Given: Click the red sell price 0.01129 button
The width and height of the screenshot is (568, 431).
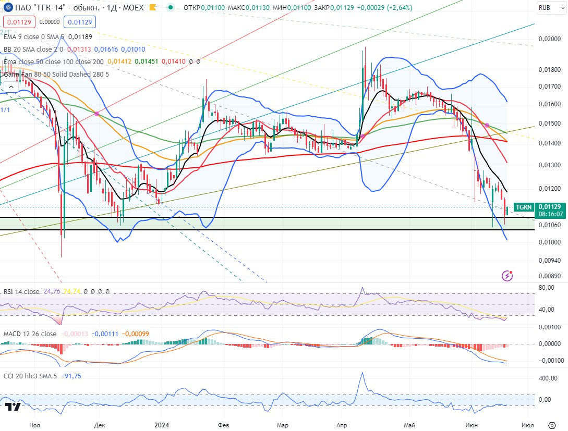Looking at the screenshot, I should click(19, 22).
